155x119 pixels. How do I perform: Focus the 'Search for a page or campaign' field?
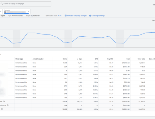tap(25, 4)
